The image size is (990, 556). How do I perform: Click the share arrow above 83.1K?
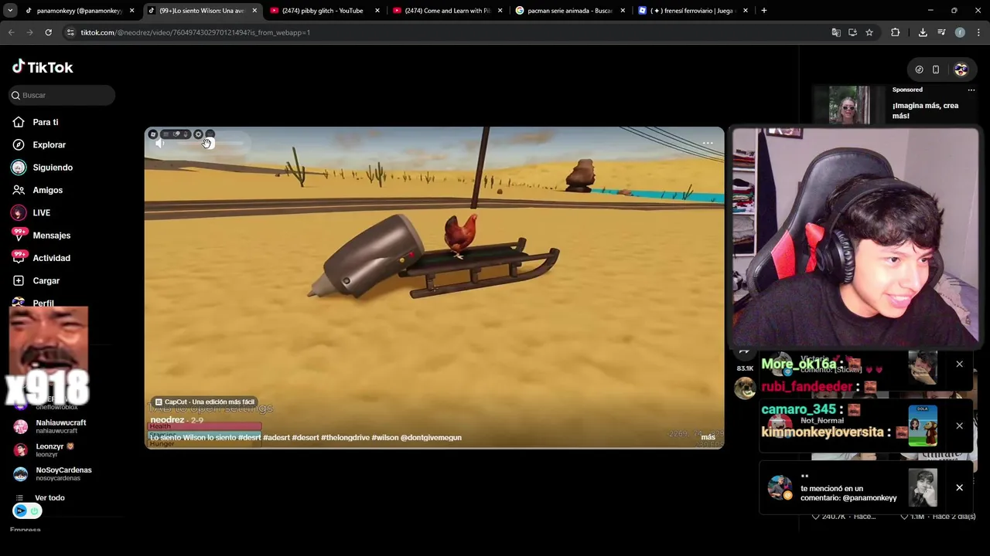(x=744, y=353)
